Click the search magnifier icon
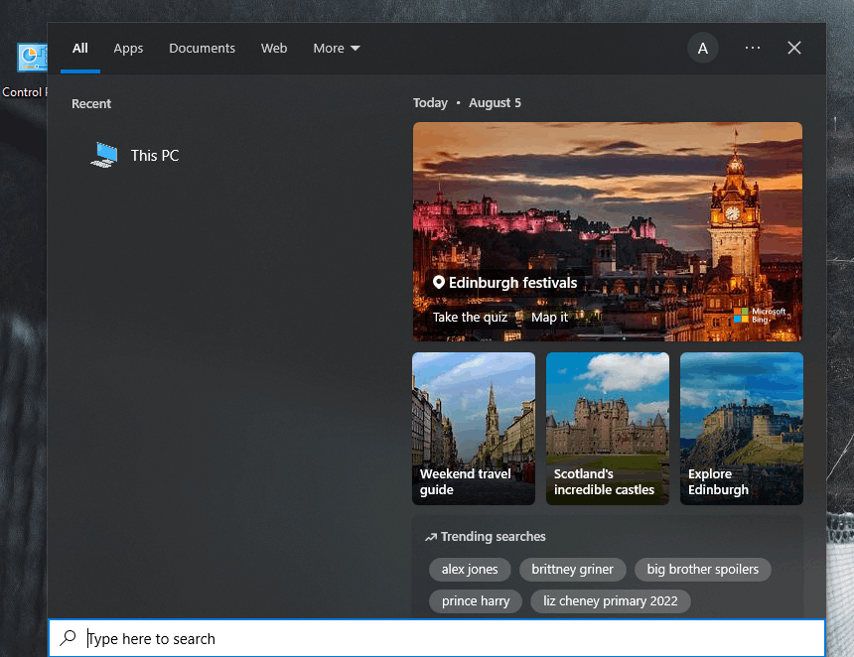854x657 pixels. (69, 637)
